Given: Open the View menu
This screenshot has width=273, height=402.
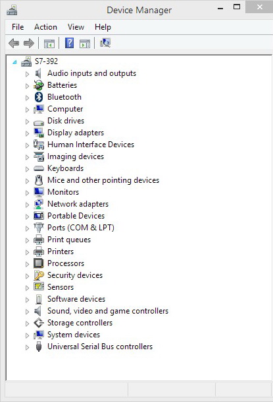Looking at the screenshot, I should click(x=76, y=27).
